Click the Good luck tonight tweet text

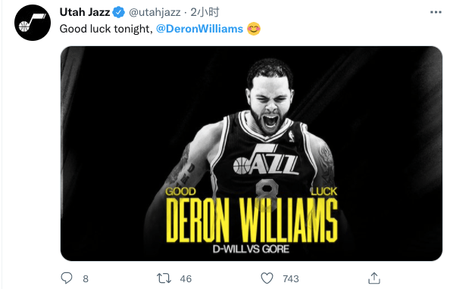(x=106, y=29)
